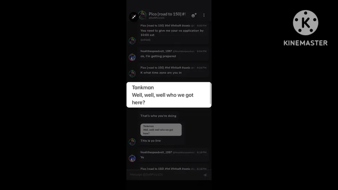This screenshot has width=338, height=190.
Task: Click Noahthespeedvolt_1997's avatar beside the "Ye" message
Action: coord(132,158)
